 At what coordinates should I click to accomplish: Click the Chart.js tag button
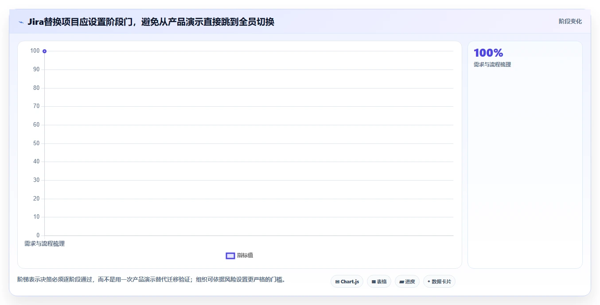(x=347, y=282)
